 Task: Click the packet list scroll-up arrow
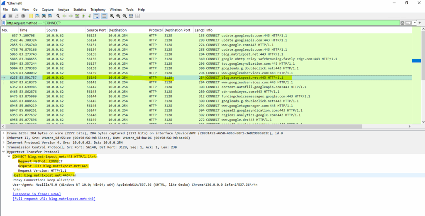pos(422,29)
